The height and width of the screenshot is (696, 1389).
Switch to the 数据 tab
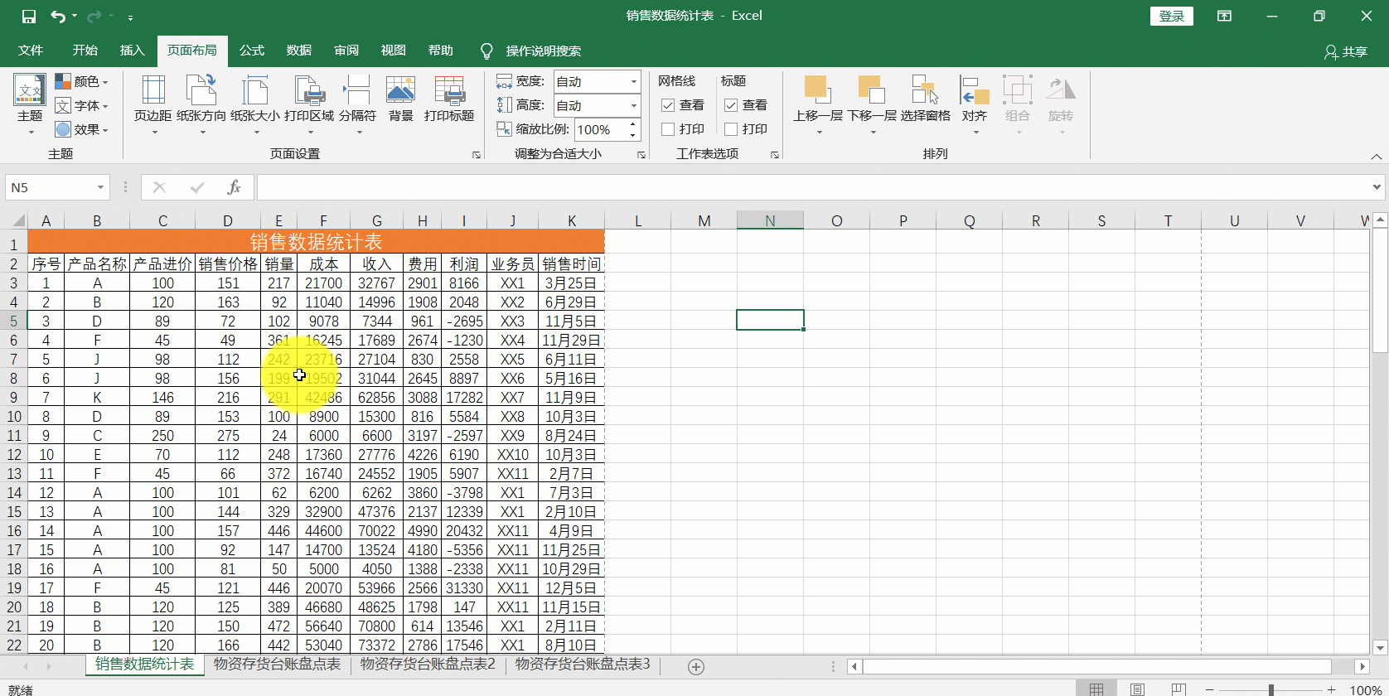[x=299, y=51]
